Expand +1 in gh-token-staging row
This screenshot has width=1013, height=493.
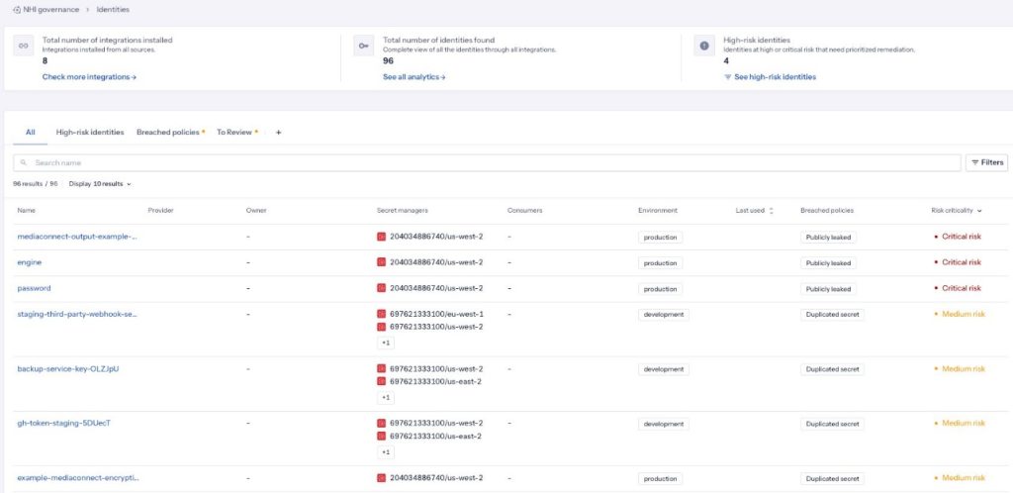[386, 452]
